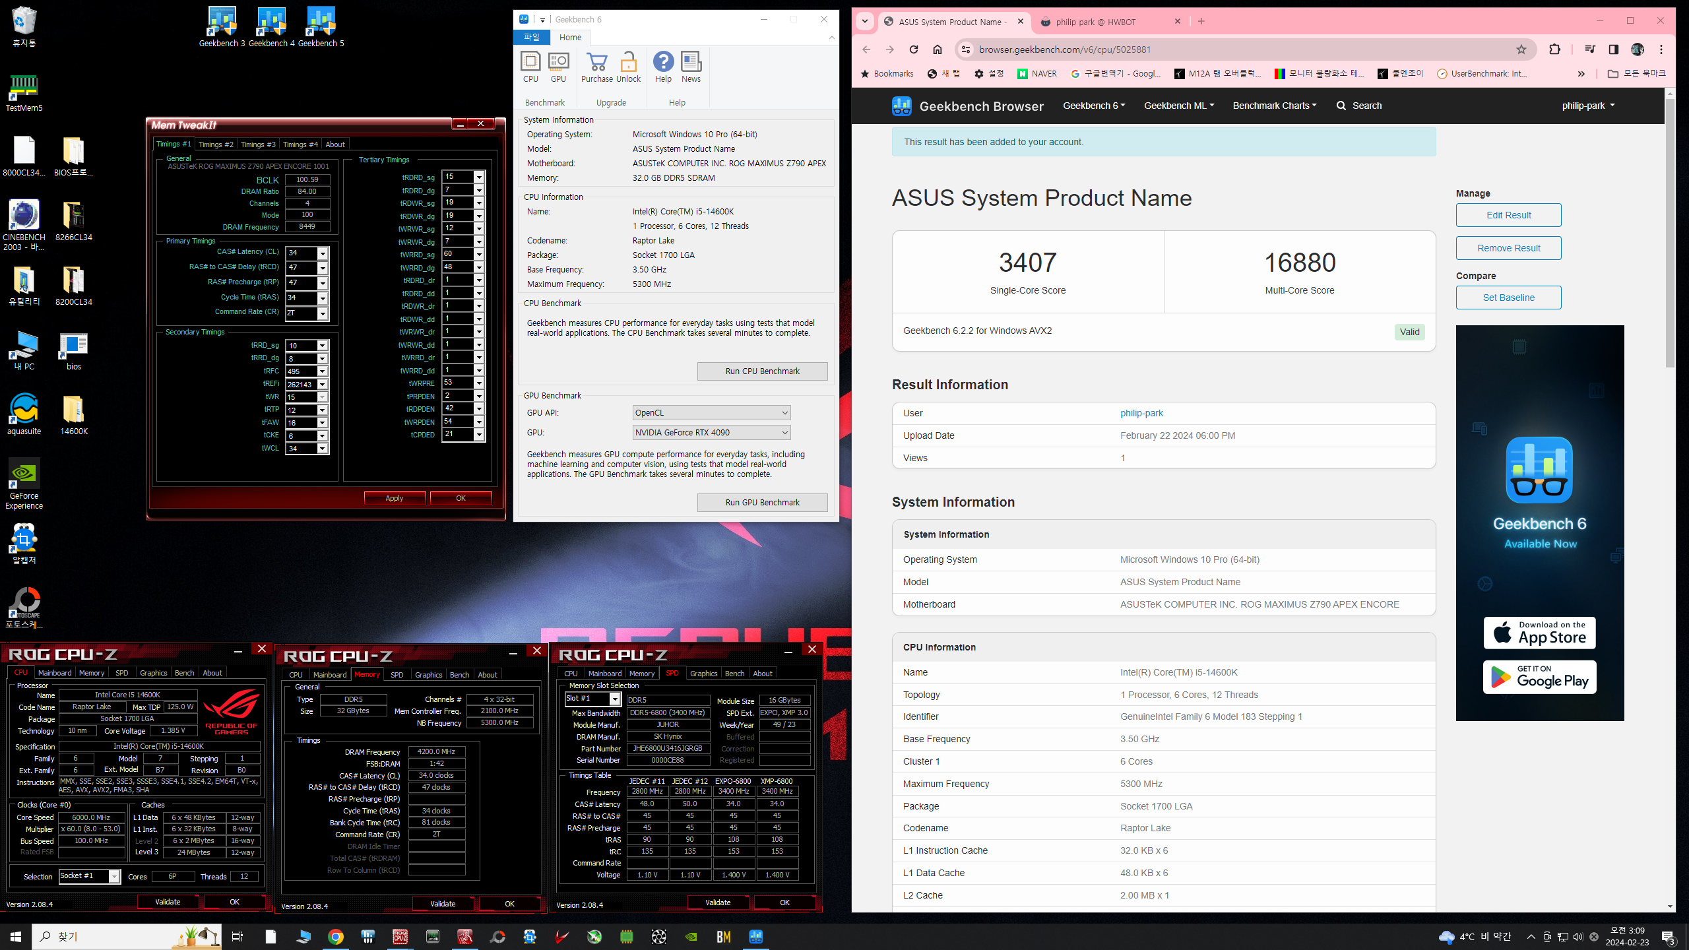Viewport: 1689px width, 950px height.
Task: Open the 파일 tab in Geekbench 6
Action: coord(531,38)
